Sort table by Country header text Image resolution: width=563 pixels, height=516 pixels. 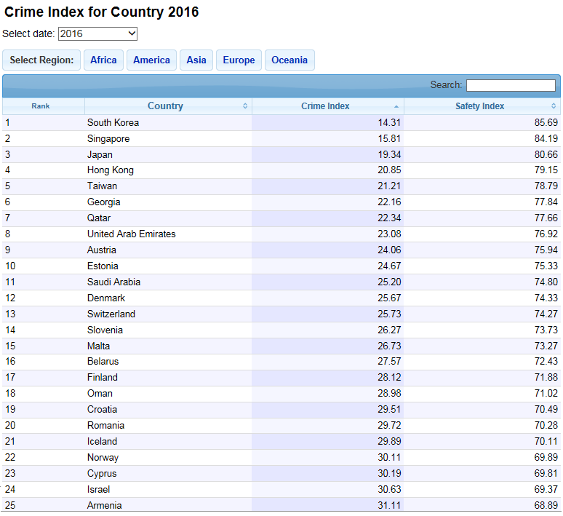(x=165, y=106)
